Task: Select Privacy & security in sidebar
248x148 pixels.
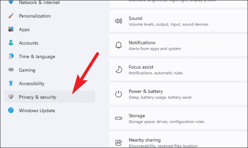Action: [x=50, y=97]
